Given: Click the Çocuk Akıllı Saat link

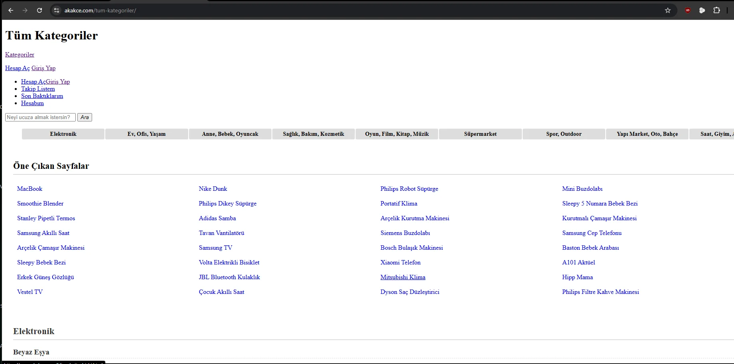Looking at the screenshot, I should click(x=222, y=292).
